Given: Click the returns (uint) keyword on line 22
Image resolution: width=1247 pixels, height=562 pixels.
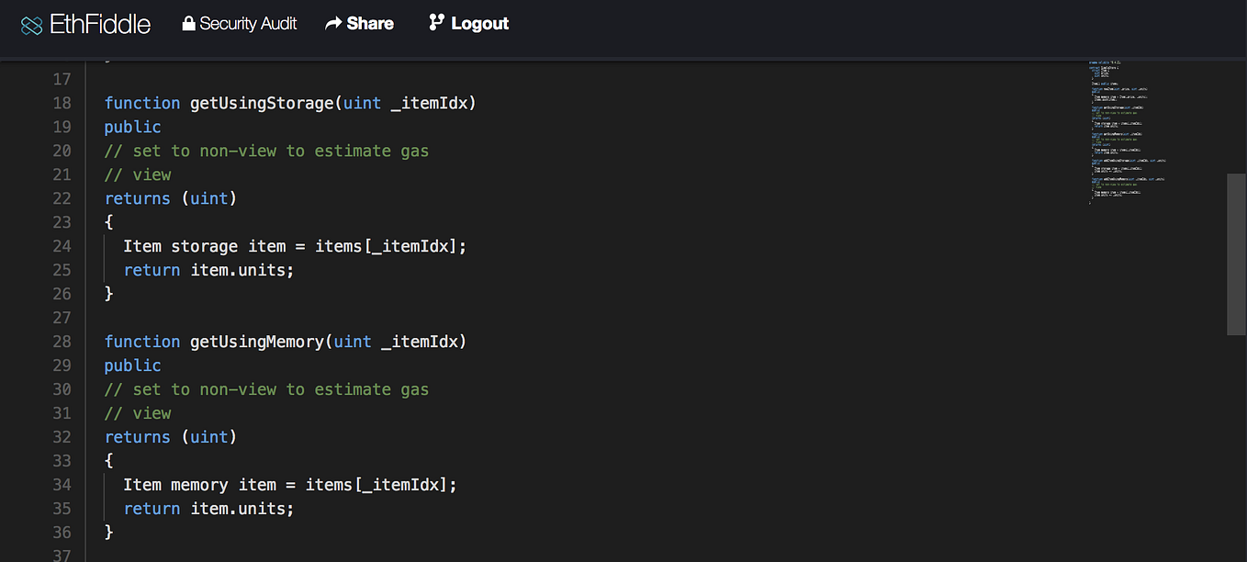Looking at the screenshot, I should (170, 198).
